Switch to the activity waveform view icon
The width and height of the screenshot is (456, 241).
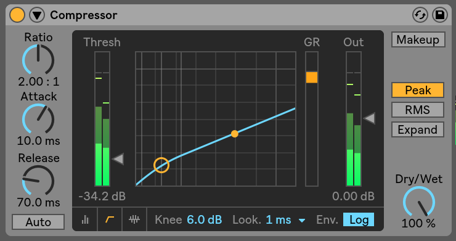tap(134, 219)
